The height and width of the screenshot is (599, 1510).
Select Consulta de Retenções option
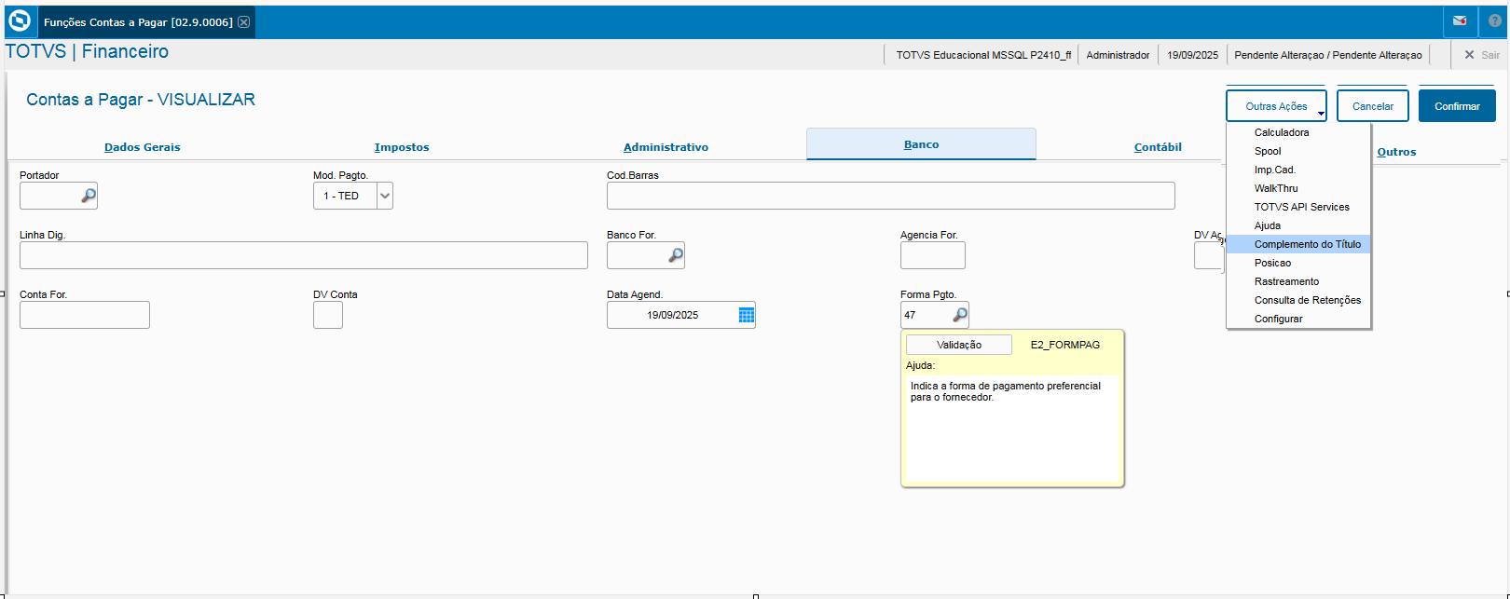coord(1307,300)
